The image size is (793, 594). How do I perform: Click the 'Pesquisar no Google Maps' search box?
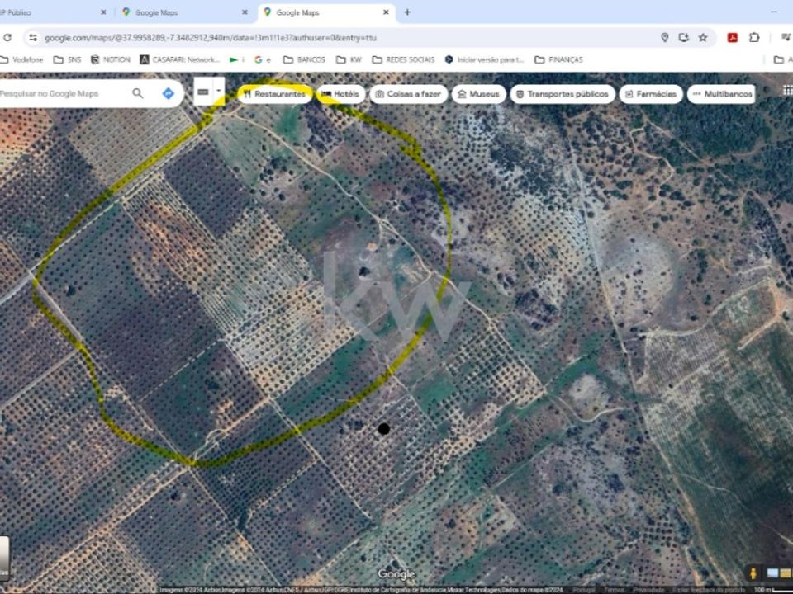tap(64, 93)
